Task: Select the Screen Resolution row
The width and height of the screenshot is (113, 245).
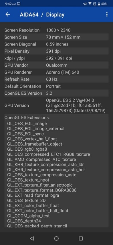Action: tap(56, 30)
